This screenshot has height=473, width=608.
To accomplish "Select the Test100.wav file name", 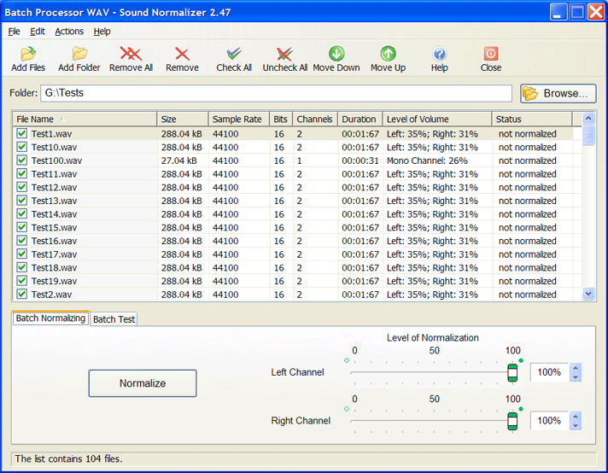I will 56,161.
